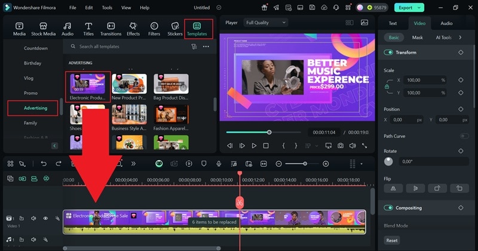
Task: Expand more property tabs with right chevron
Action: point(460,38)
